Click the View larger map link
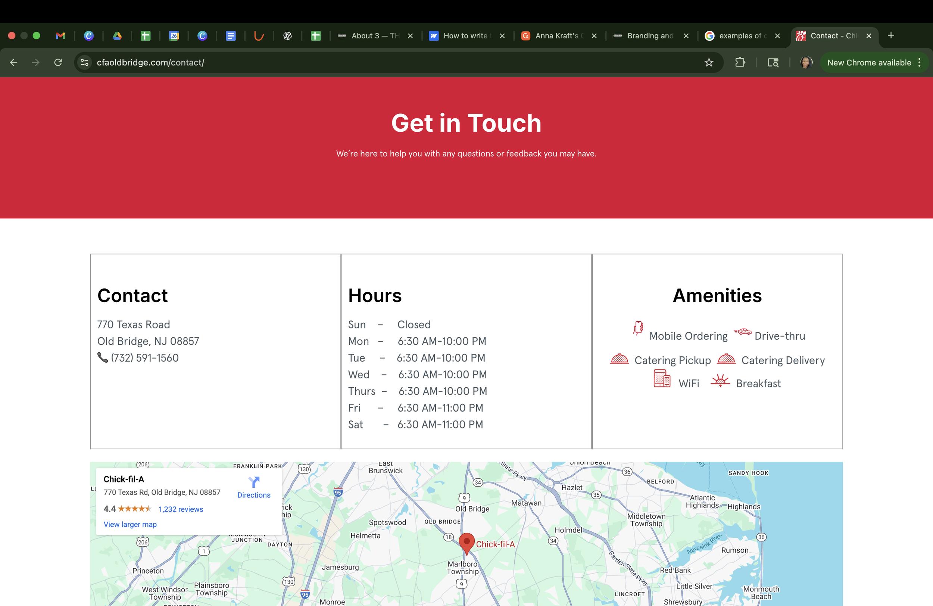Screen dimensions: 933x606 click(130, 524)
